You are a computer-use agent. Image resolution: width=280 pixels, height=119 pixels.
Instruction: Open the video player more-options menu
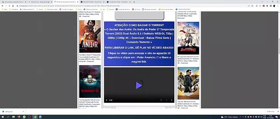click(172, 100)
